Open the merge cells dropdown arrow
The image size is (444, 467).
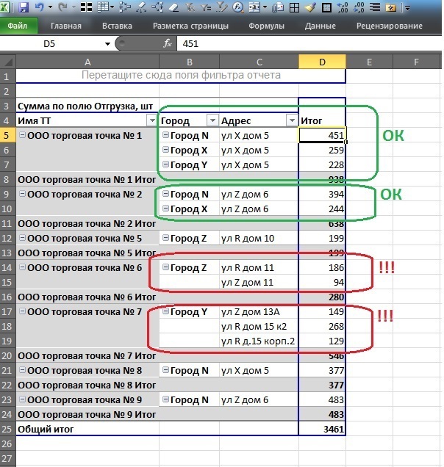(x=265, y=7)
